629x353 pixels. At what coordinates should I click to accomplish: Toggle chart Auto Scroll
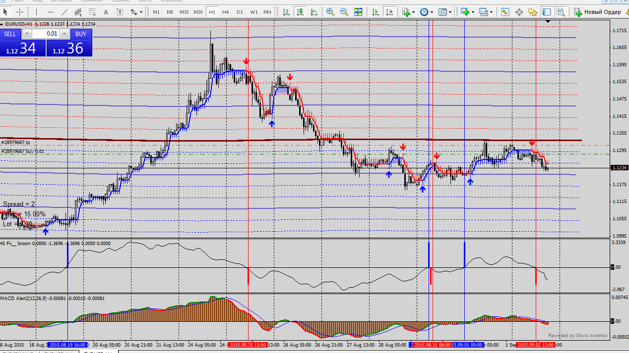[x=376, y=11]
